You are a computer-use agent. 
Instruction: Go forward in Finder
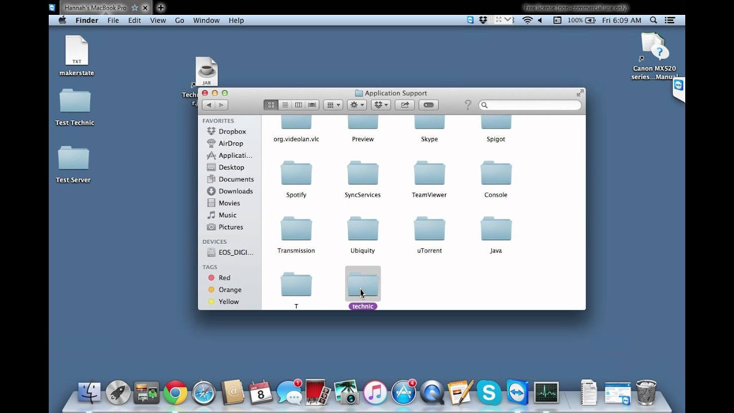point(221,105)
